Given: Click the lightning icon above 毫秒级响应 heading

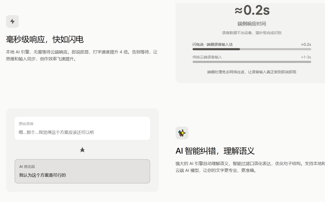Looking at the screenshot, I should [12, 21].
